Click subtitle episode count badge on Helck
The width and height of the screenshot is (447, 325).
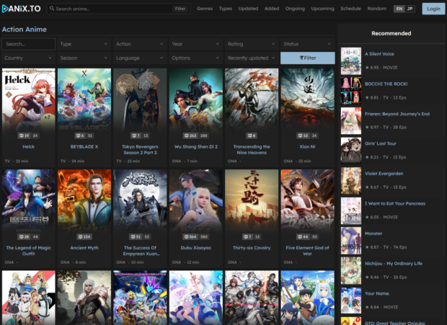(x=24, y=135)
